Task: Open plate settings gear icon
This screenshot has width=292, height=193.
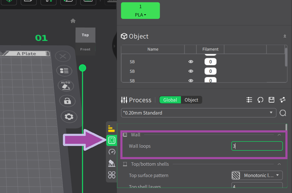Action: [69, 117]
